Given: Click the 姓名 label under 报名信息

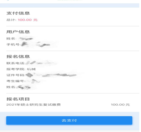Looking at the screenshot, I should [x=11, y=87].
